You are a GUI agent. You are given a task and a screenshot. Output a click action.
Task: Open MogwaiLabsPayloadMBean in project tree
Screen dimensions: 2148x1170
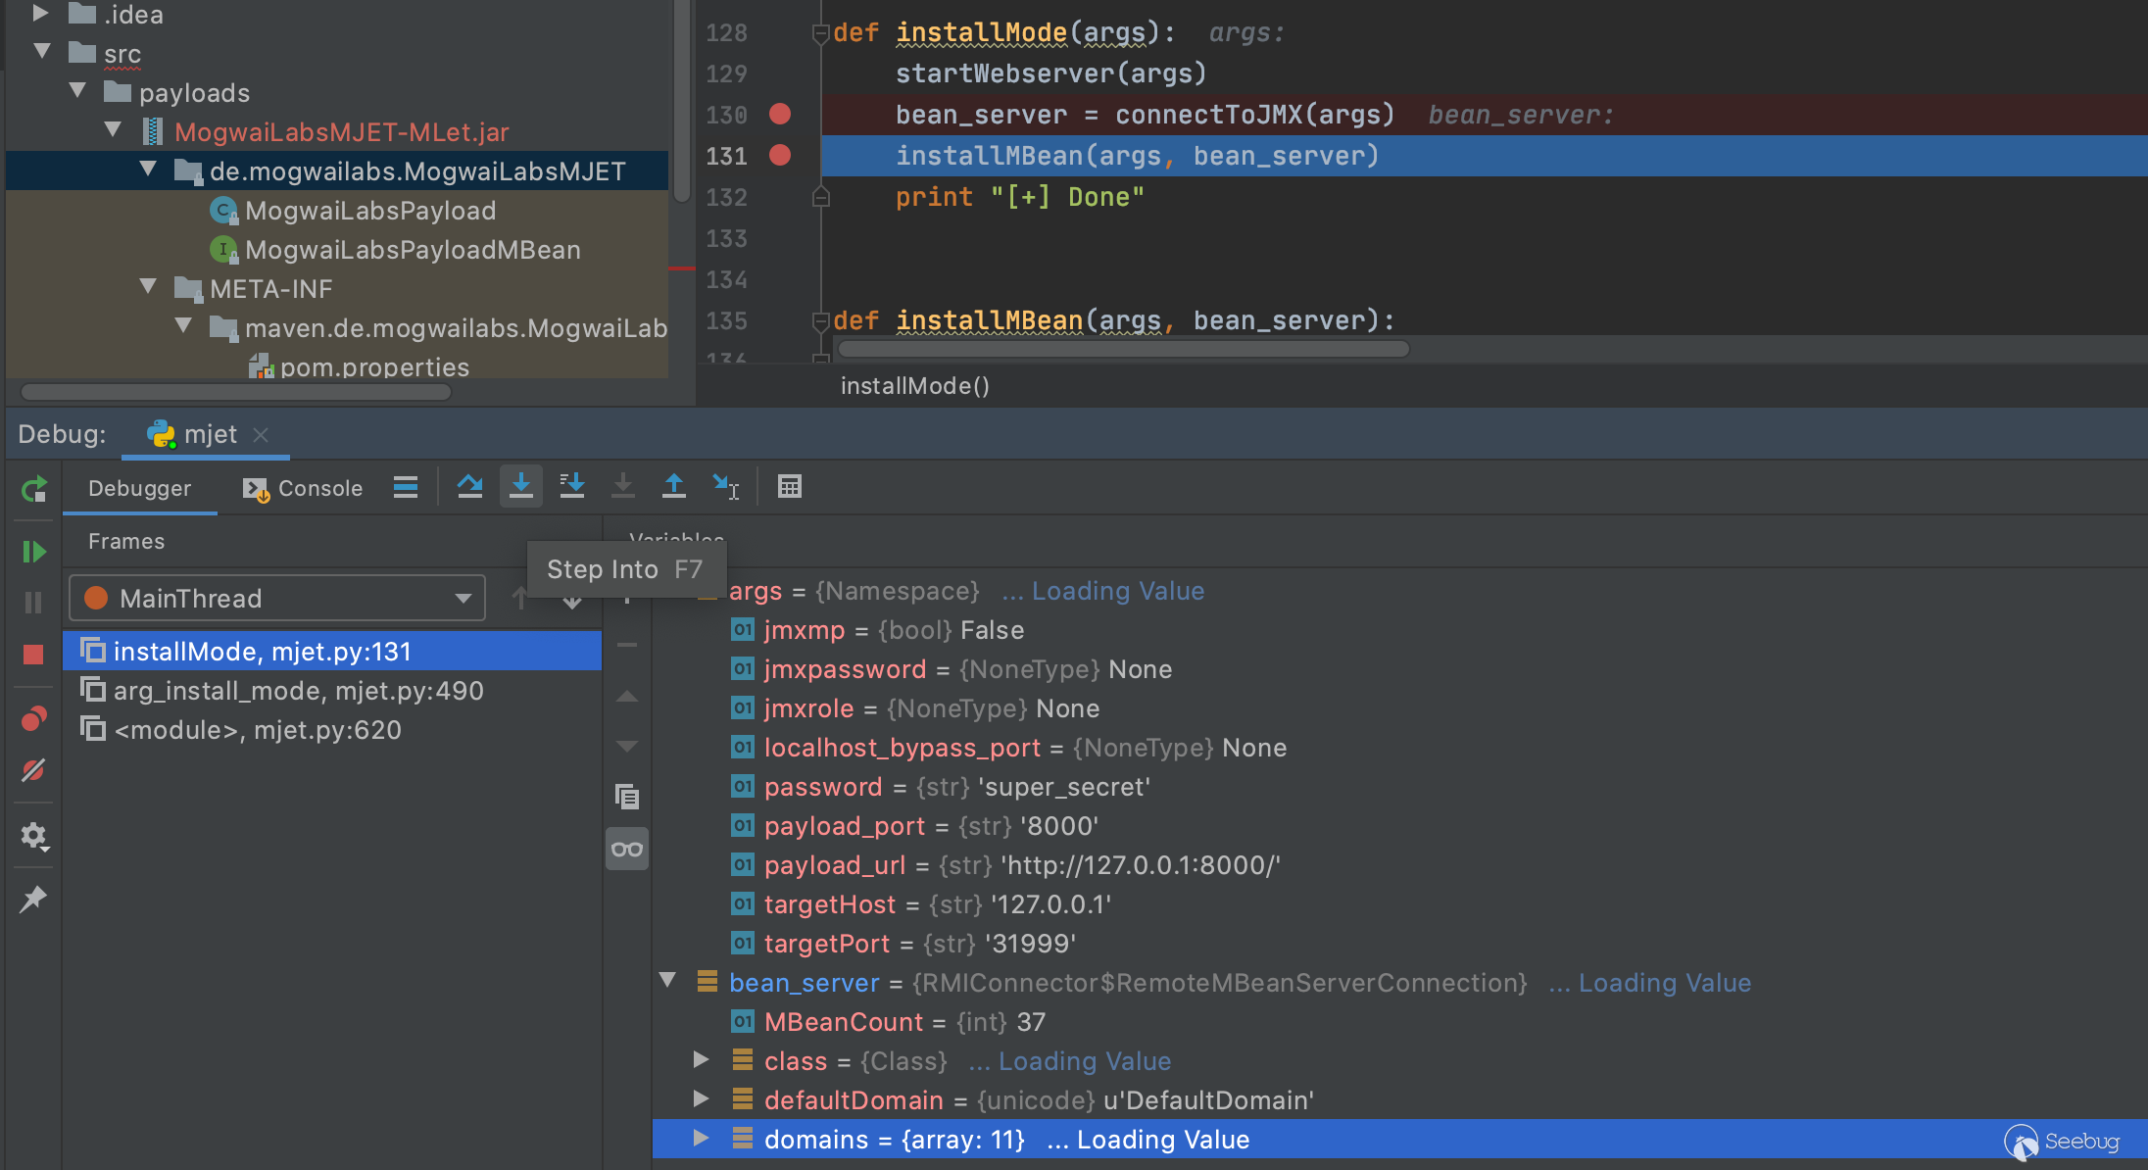click(x=412, y=250)
